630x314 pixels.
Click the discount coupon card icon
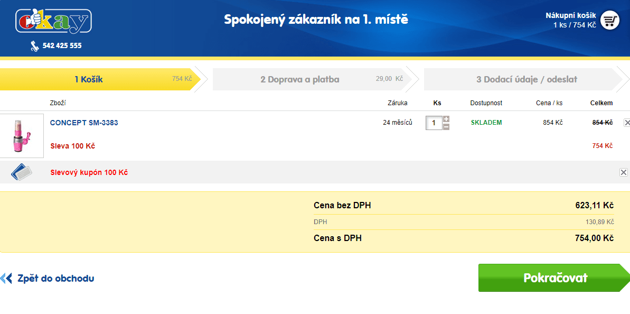click(22, 172)
